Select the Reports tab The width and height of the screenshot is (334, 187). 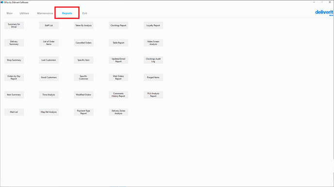coord(67,13)
